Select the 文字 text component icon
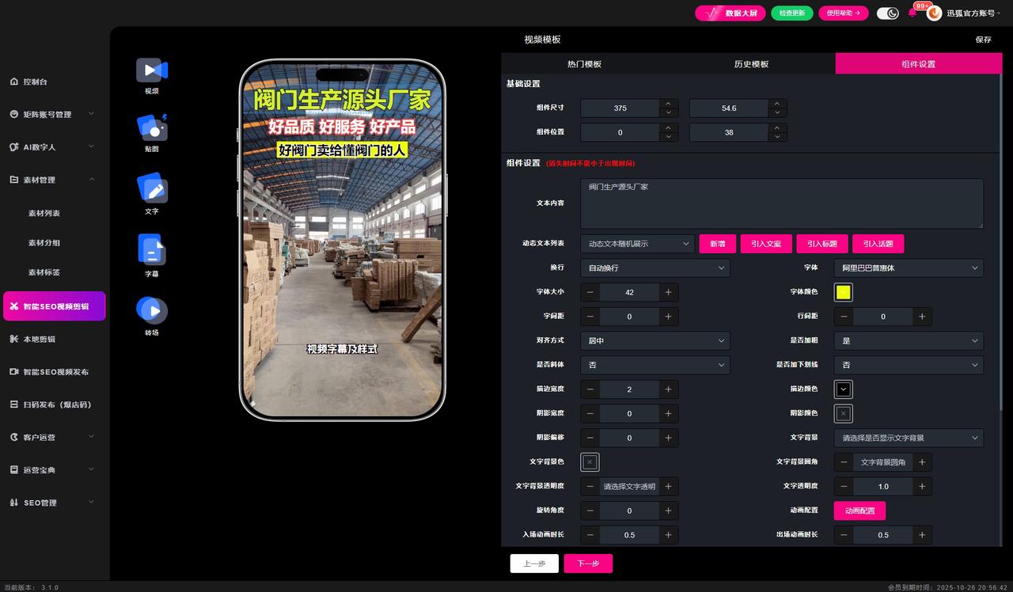Screen dimensions: 1013x592 click(x=151, y=189)
